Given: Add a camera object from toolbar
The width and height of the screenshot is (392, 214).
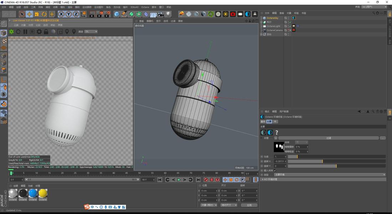Looking at the screenshot, I should (x=161, y=14).
